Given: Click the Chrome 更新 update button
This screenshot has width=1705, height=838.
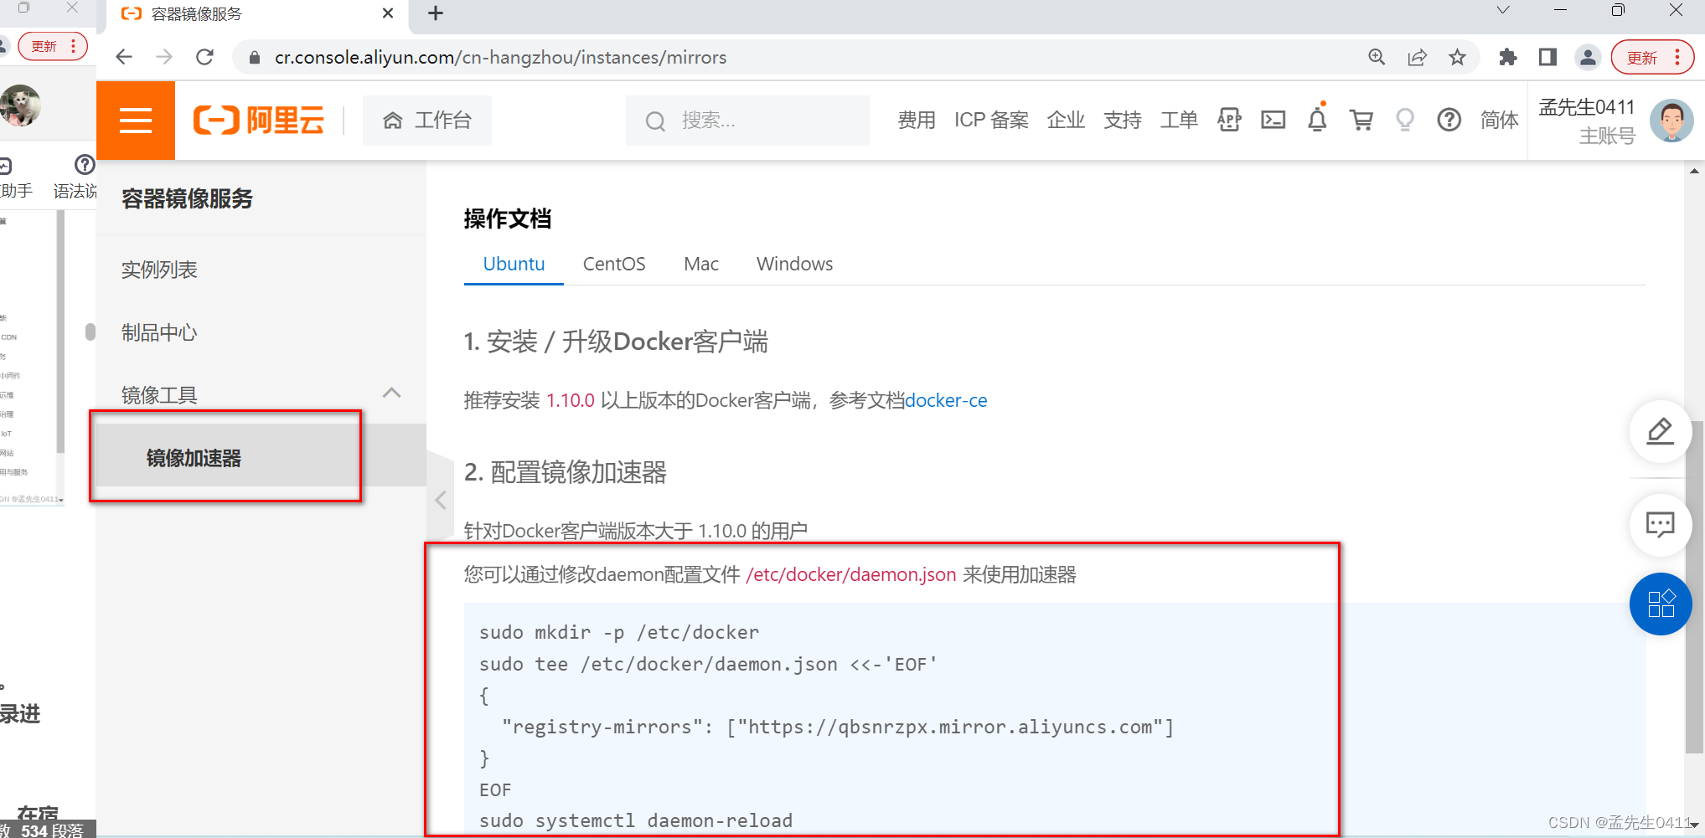Looking at the screenshot, I should click(x=1652, y=57).
